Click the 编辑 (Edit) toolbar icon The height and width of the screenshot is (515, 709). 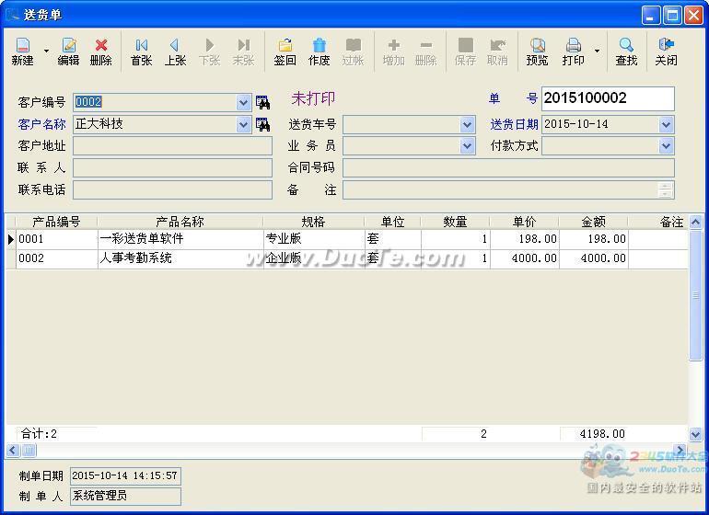(69, 51)
